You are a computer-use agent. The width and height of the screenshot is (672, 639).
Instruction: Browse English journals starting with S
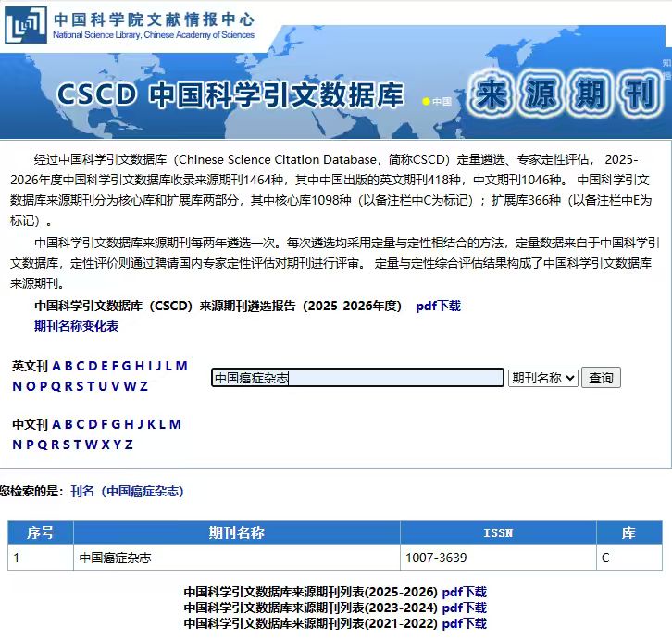[x=80, y=386]
